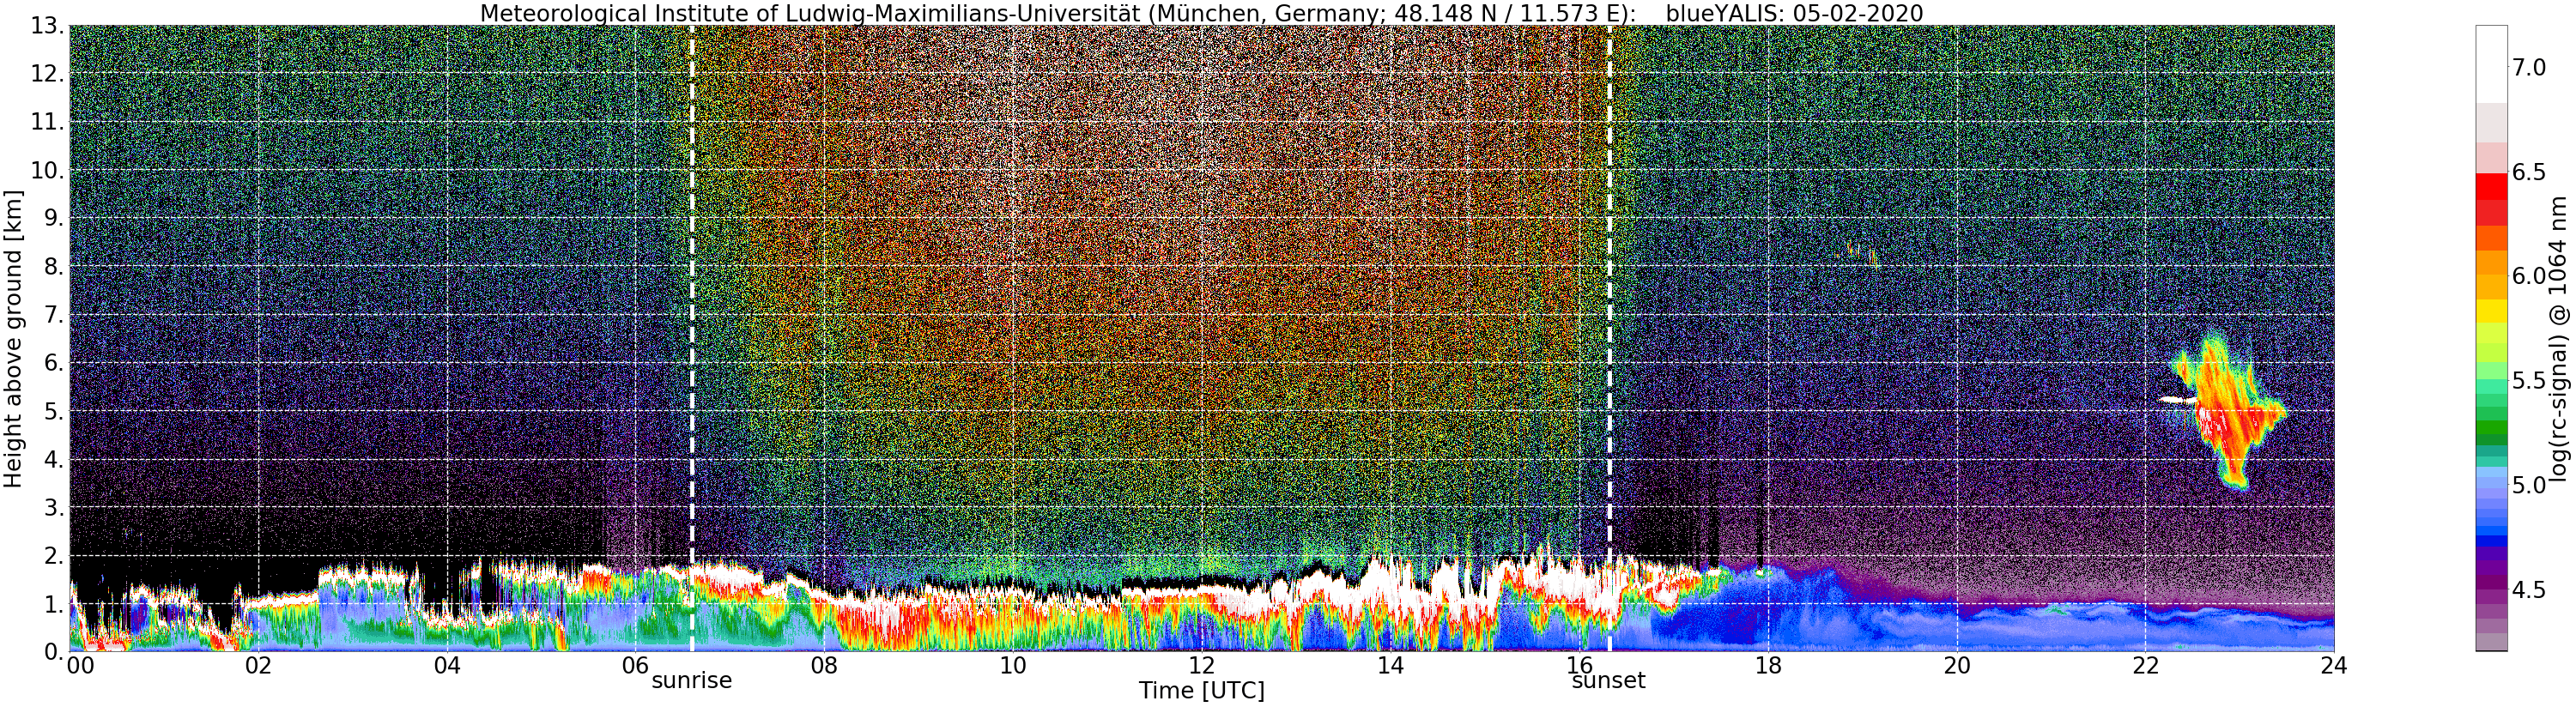Click the time axis tick label 04
The width and height of the screenshot is (2576, 707).
447,666
